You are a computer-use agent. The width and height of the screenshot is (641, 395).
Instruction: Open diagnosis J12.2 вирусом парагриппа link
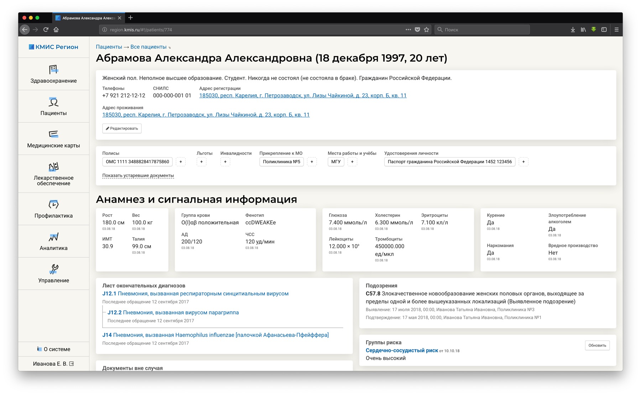(x=173, y=312)
